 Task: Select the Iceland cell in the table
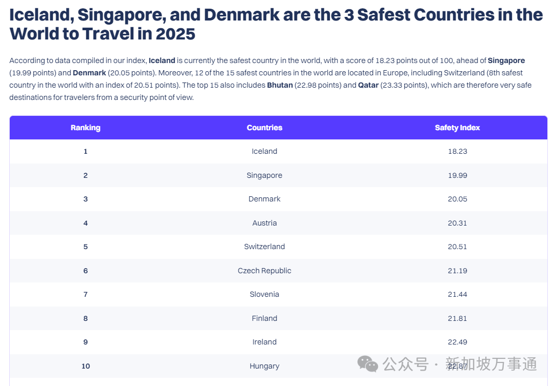click(x=265, y=151)
